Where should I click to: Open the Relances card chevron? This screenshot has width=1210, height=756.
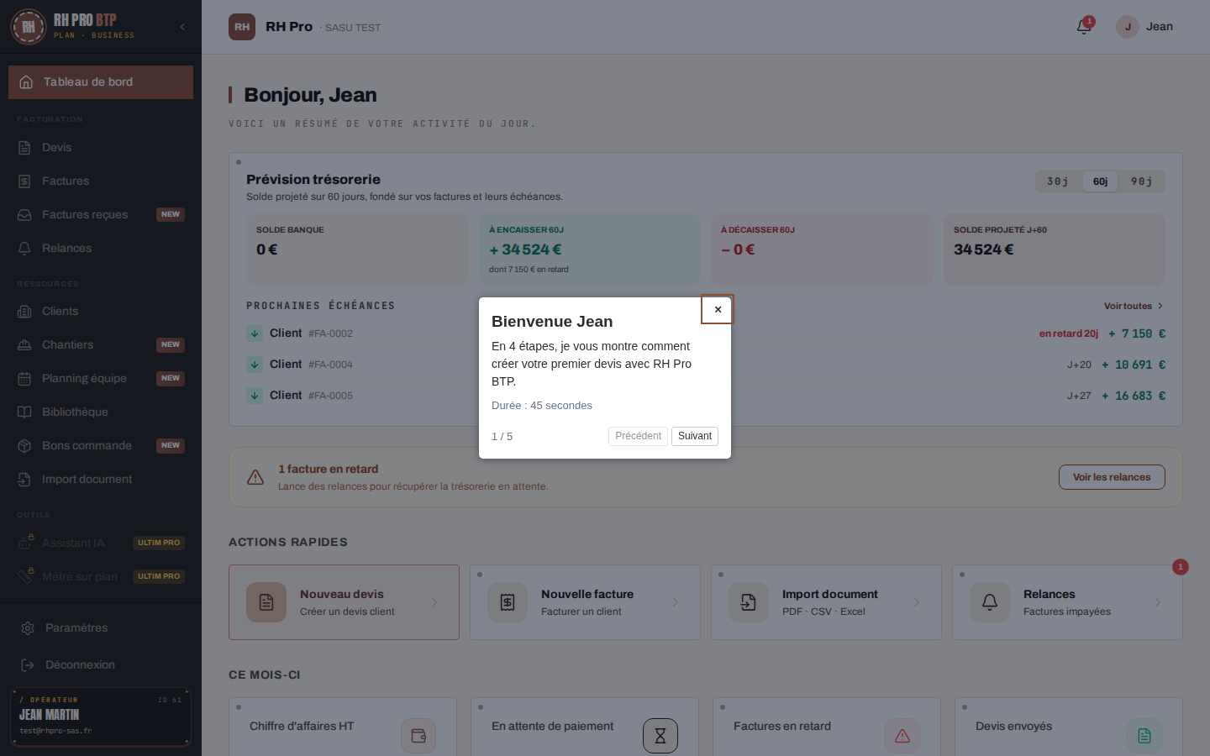[x=1158, y=602]
